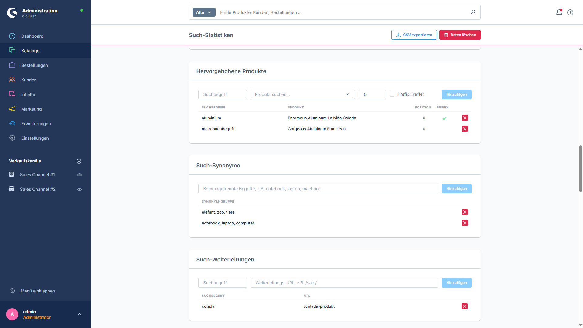The image size is (583, 328).
Task: Click the Bestellungen shopping bag icon
Action: point(12,65)
